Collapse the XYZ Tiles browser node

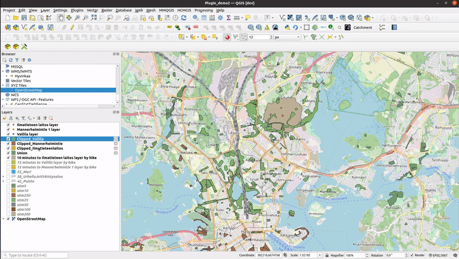point(3,86)
